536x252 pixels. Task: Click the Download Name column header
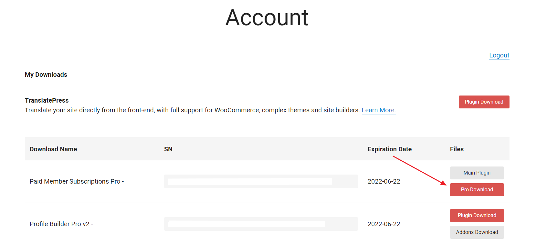pos(53,149)
